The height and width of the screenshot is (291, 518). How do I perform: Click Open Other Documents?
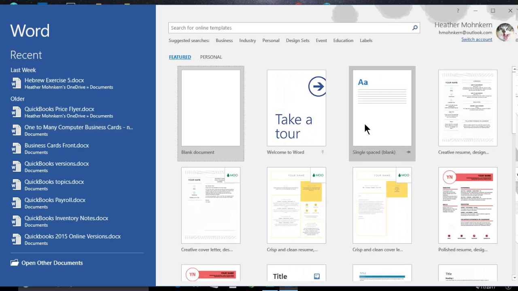coord(52,263)
